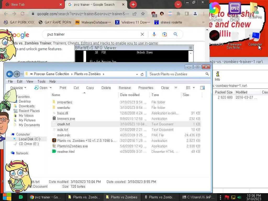Open the view options dropdown arrow in Explorer
The height and width of the screenshot is (201, 268).
194,88
